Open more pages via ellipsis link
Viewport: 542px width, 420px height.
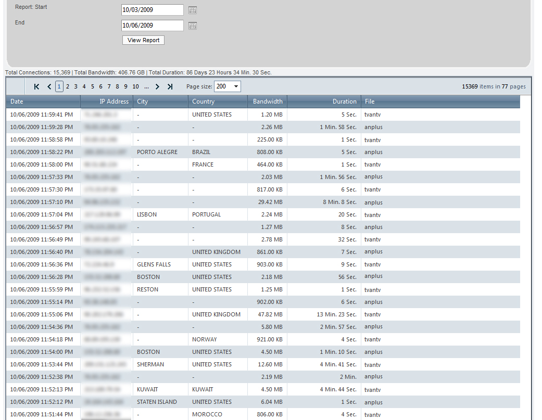click(147, 86)
